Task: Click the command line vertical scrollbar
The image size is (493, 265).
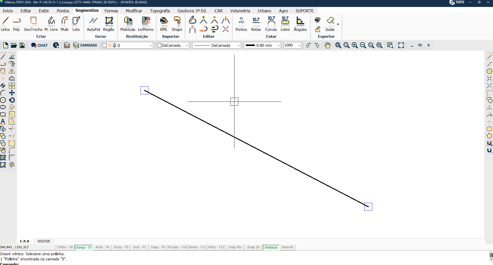Action: pyautogui.click(x=491, y=257)
